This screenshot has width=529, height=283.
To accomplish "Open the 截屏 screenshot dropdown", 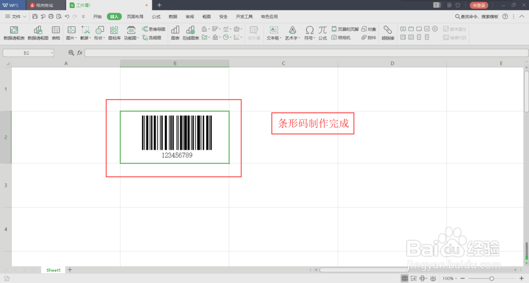I will (x=85, y=33).
